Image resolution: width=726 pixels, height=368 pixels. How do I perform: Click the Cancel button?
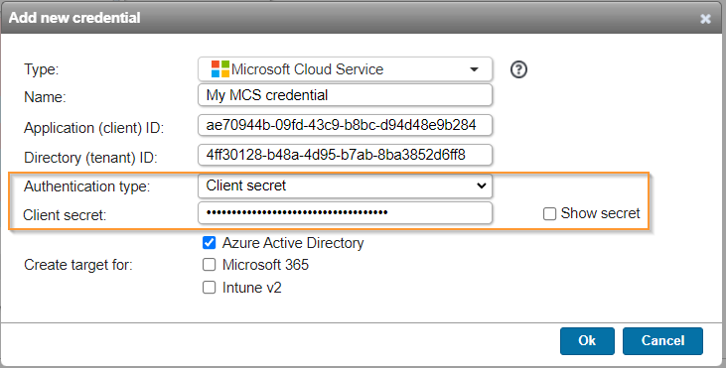pyautogui.click(x=662, y=341)
